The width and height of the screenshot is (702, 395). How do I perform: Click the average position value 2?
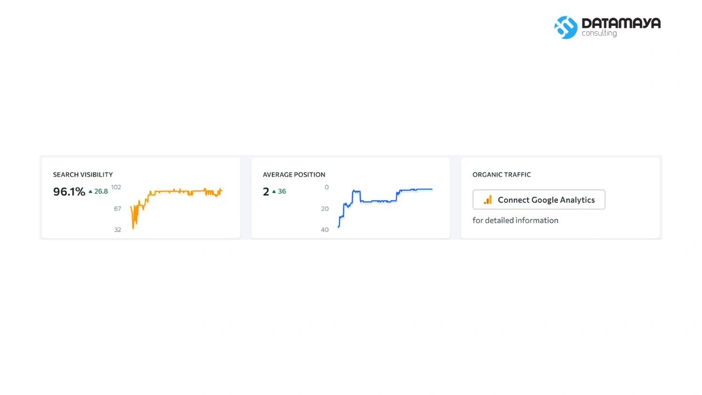266,191
